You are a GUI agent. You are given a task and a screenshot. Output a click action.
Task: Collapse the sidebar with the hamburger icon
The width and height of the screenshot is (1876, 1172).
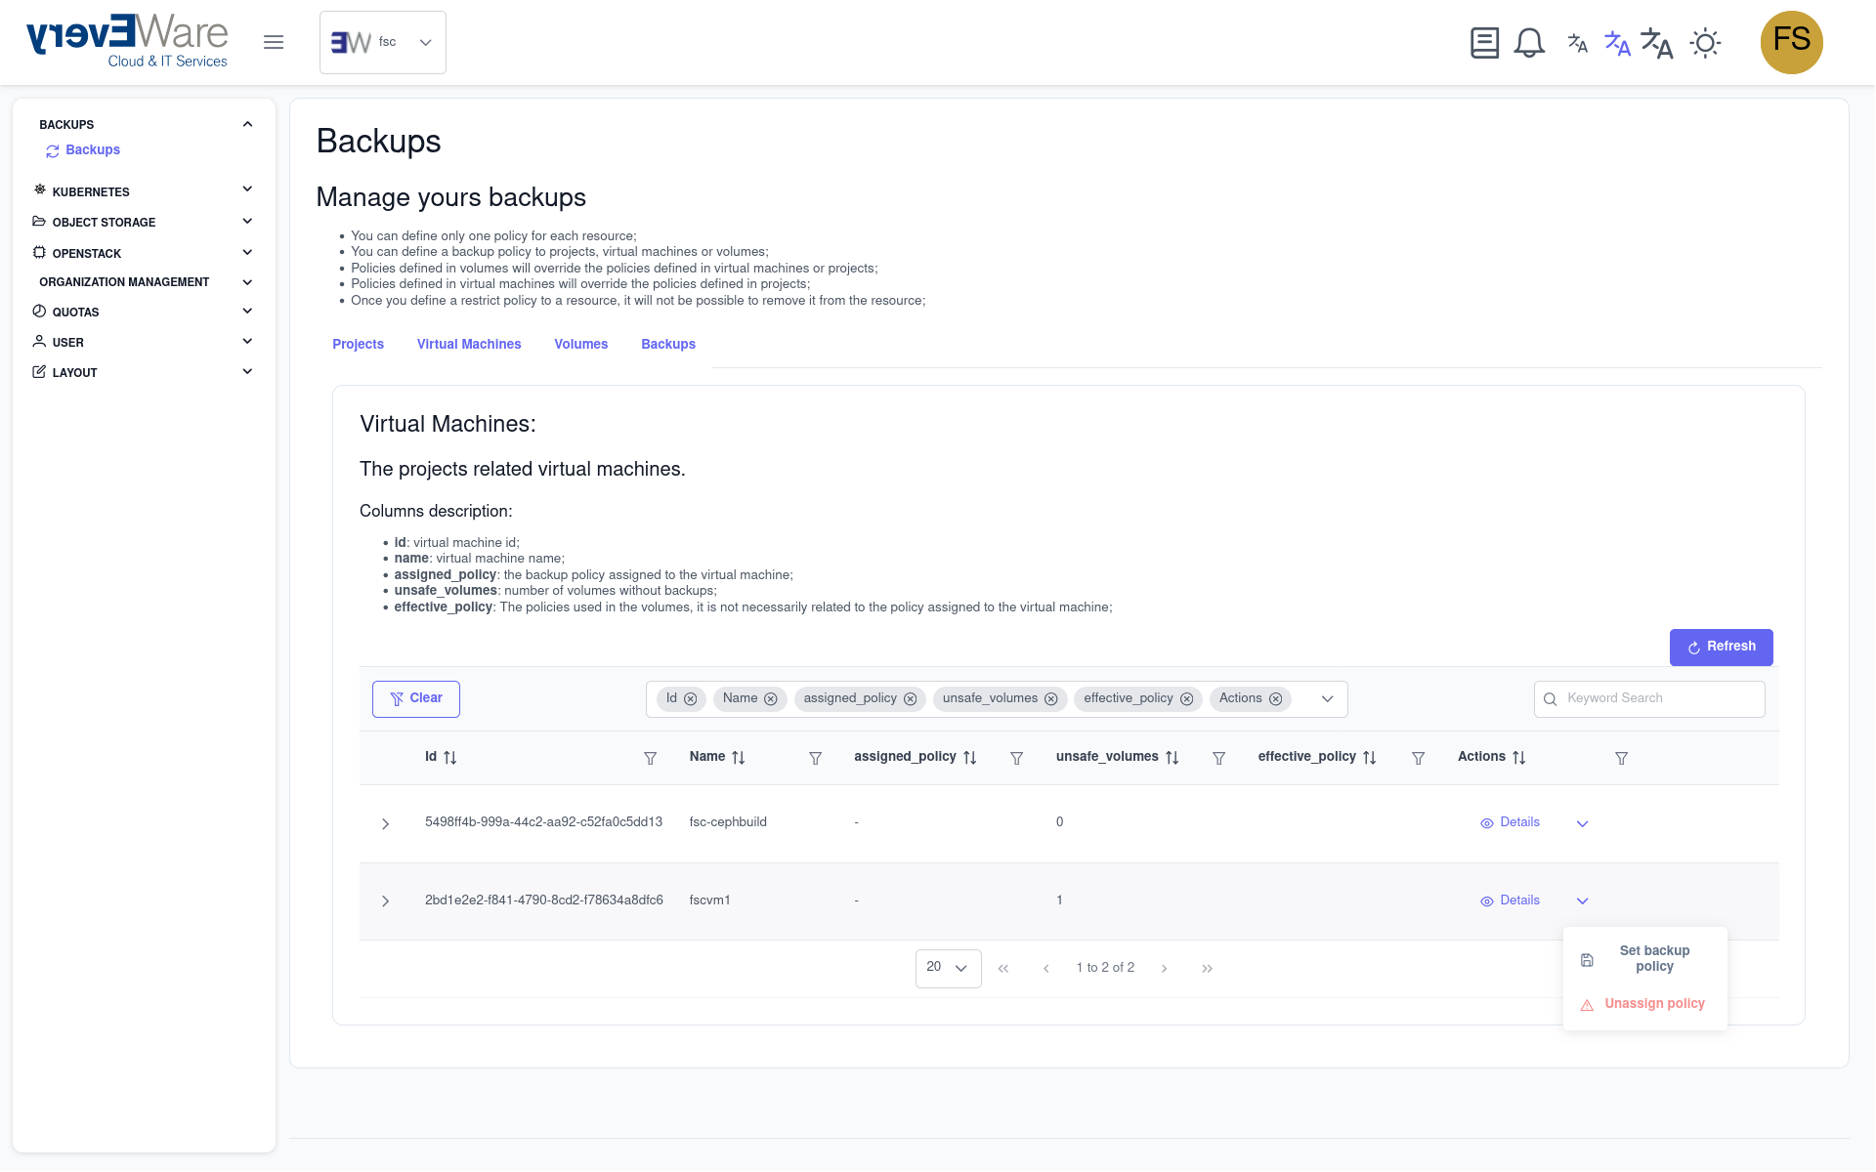tap(274, 42)
